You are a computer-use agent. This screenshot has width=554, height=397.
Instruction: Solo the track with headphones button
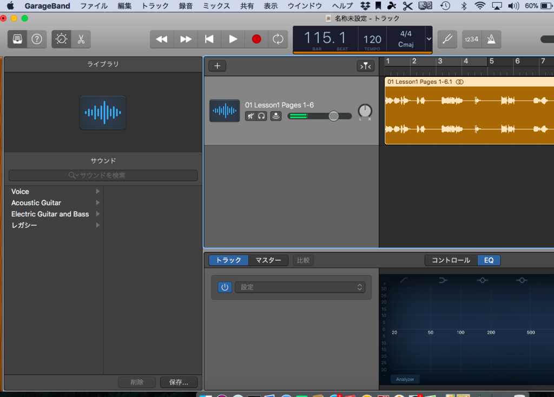pyautogui.click(x=261, y=116)
